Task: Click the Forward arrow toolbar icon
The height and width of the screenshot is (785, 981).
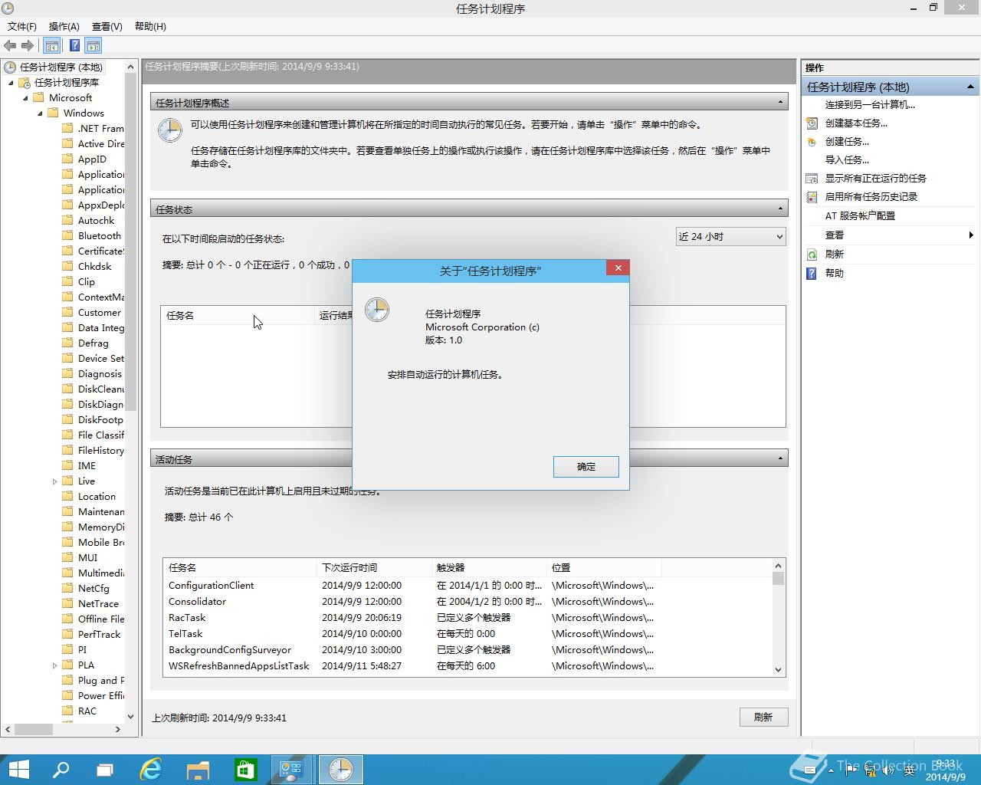Action: [28, 45]
